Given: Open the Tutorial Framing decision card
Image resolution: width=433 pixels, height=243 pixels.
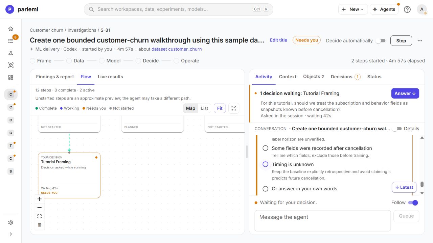Looking at the screenshot, I should click(69, 175).
